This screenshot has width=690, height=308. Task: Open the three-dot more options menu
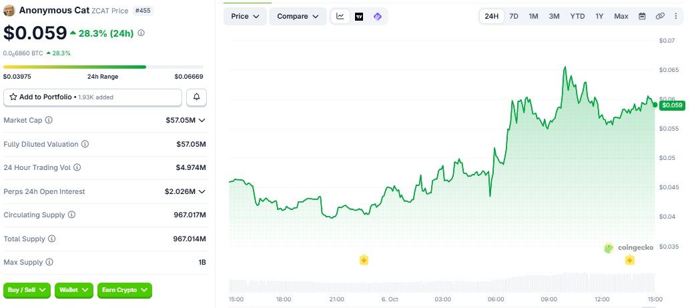(676, 16)
